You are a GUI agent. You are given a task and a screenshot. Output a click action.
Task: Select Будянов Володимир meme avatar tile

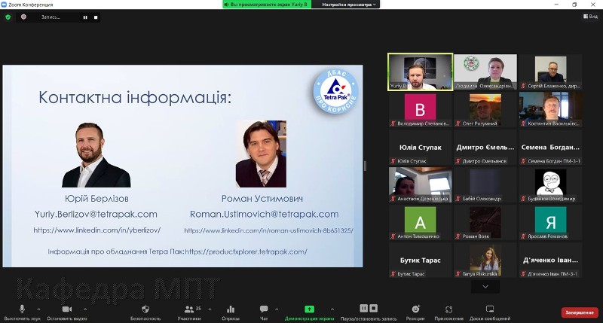pyautogui.click(x=550, y=184)
